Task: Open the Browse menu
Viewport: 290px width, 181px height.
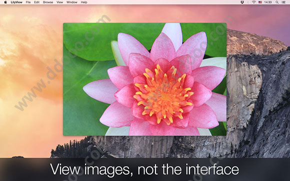Action: point(48,2)
